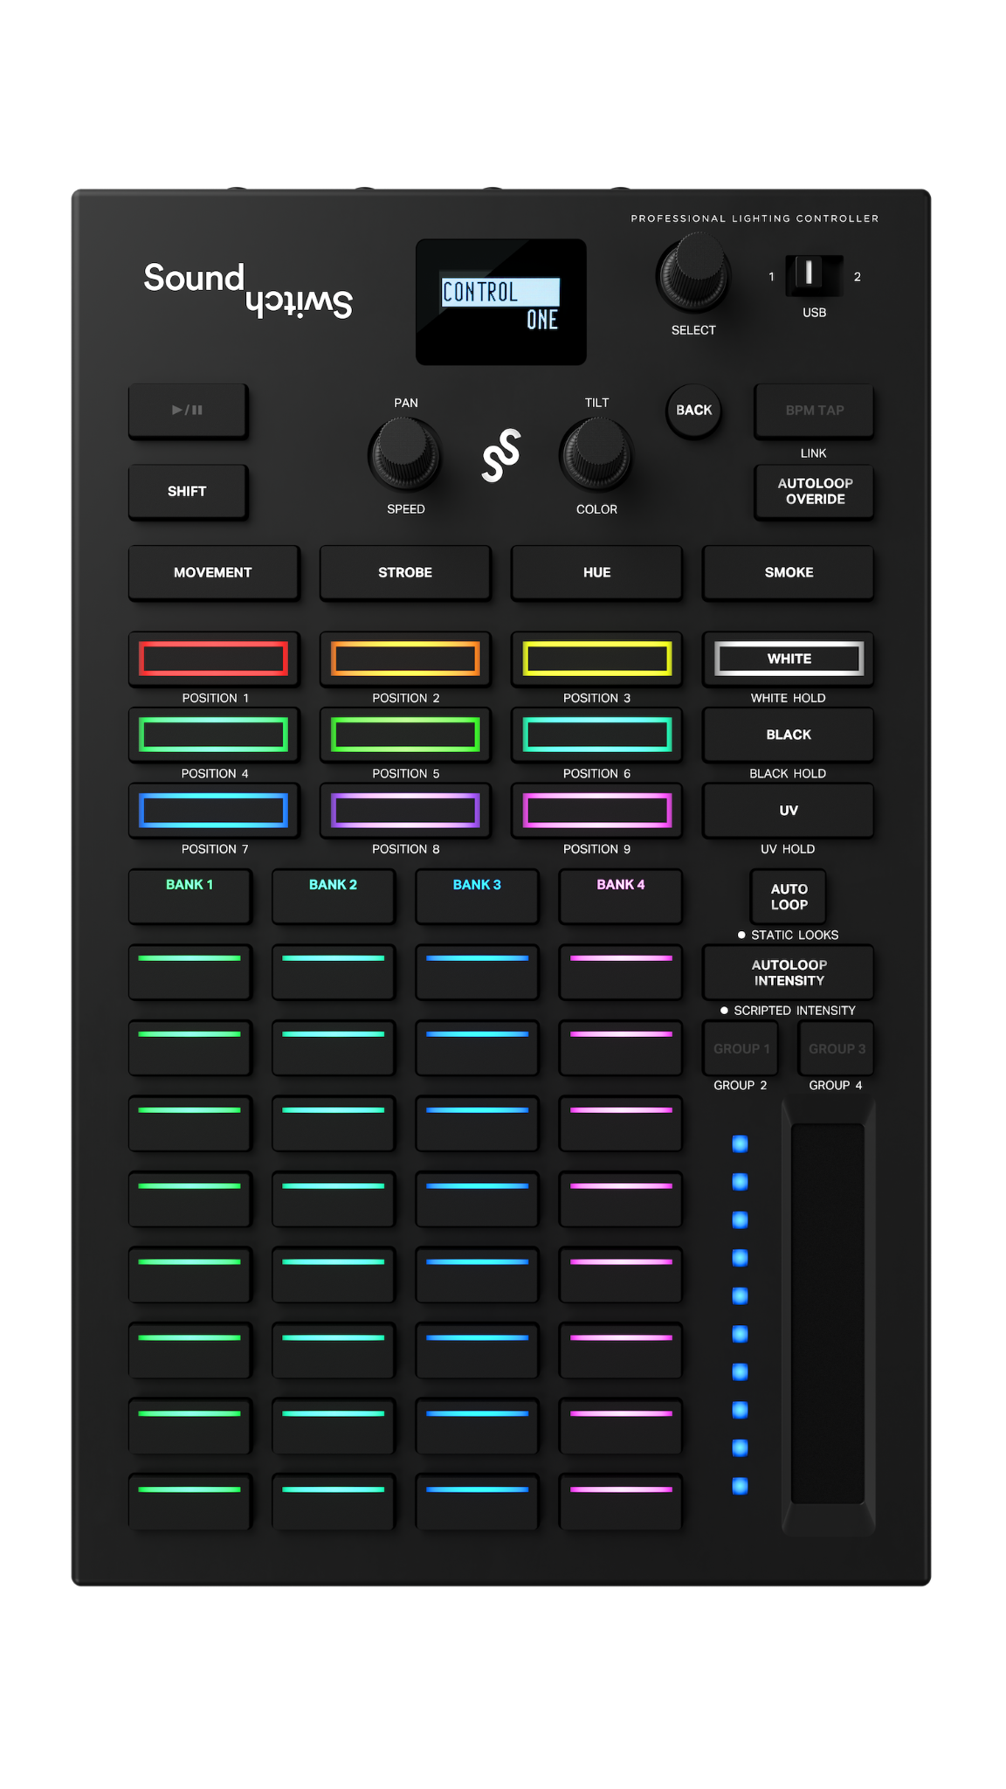Trigger fourth cyan pad in BANK 2 column
Screen dimensions: 1006x1789
point(333,1200)
